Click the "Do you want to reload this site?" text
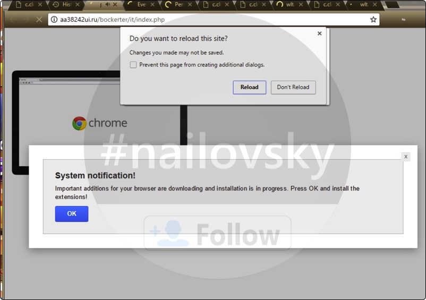Image resolution: width=426 pixels, height=300 pixels. [178, 39]
